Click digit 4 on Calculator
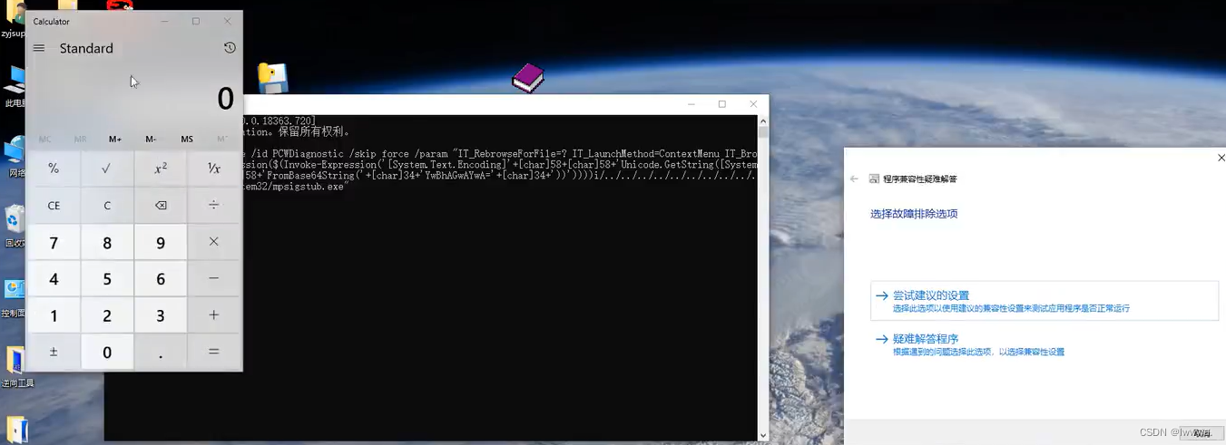This screenshot has height=445, width=1226. [54, 279]
